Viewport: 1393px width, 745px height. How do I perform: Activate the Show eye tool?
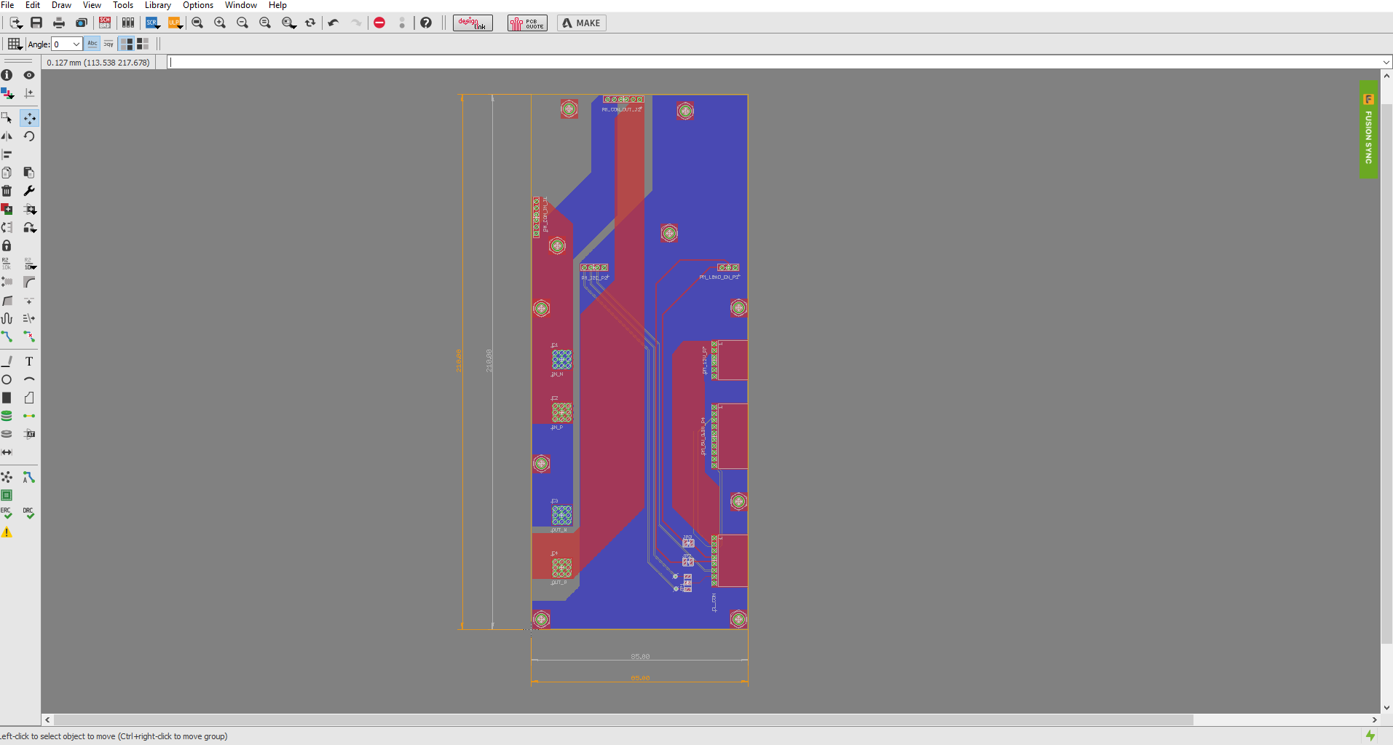coord(29,75)
